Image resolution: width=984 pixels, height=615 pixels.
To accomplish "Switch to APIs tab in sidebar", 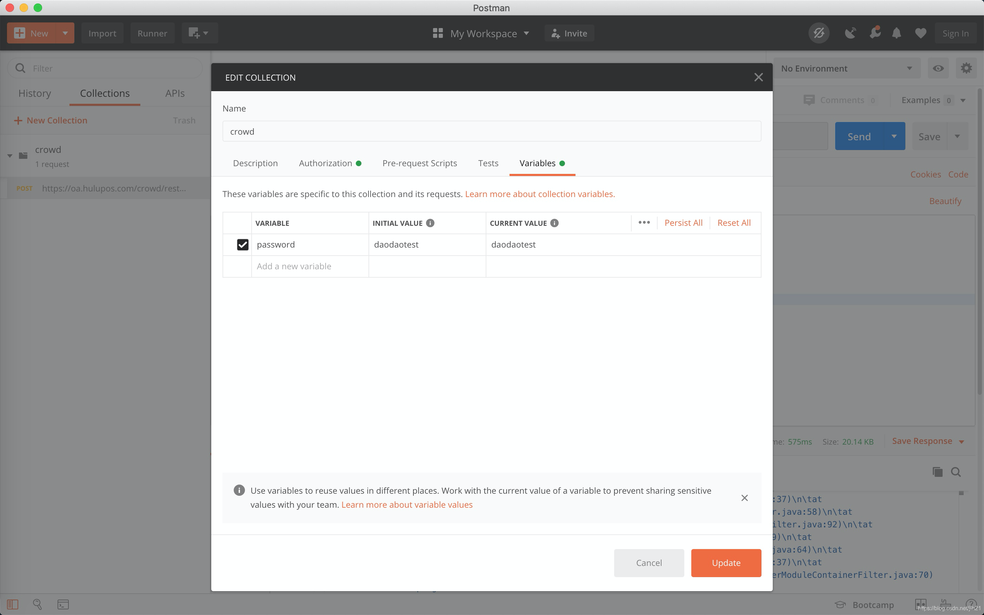I will [175, 93].
